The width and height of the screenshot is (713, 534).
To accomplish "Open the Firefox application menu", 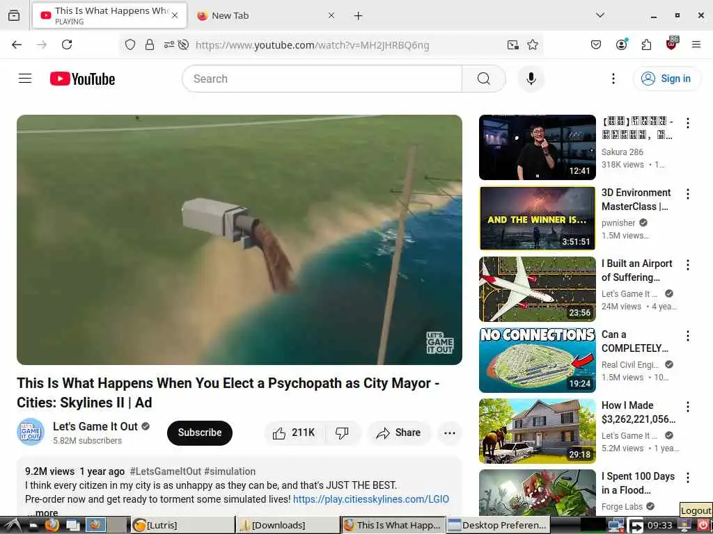I will click(696, 44).
